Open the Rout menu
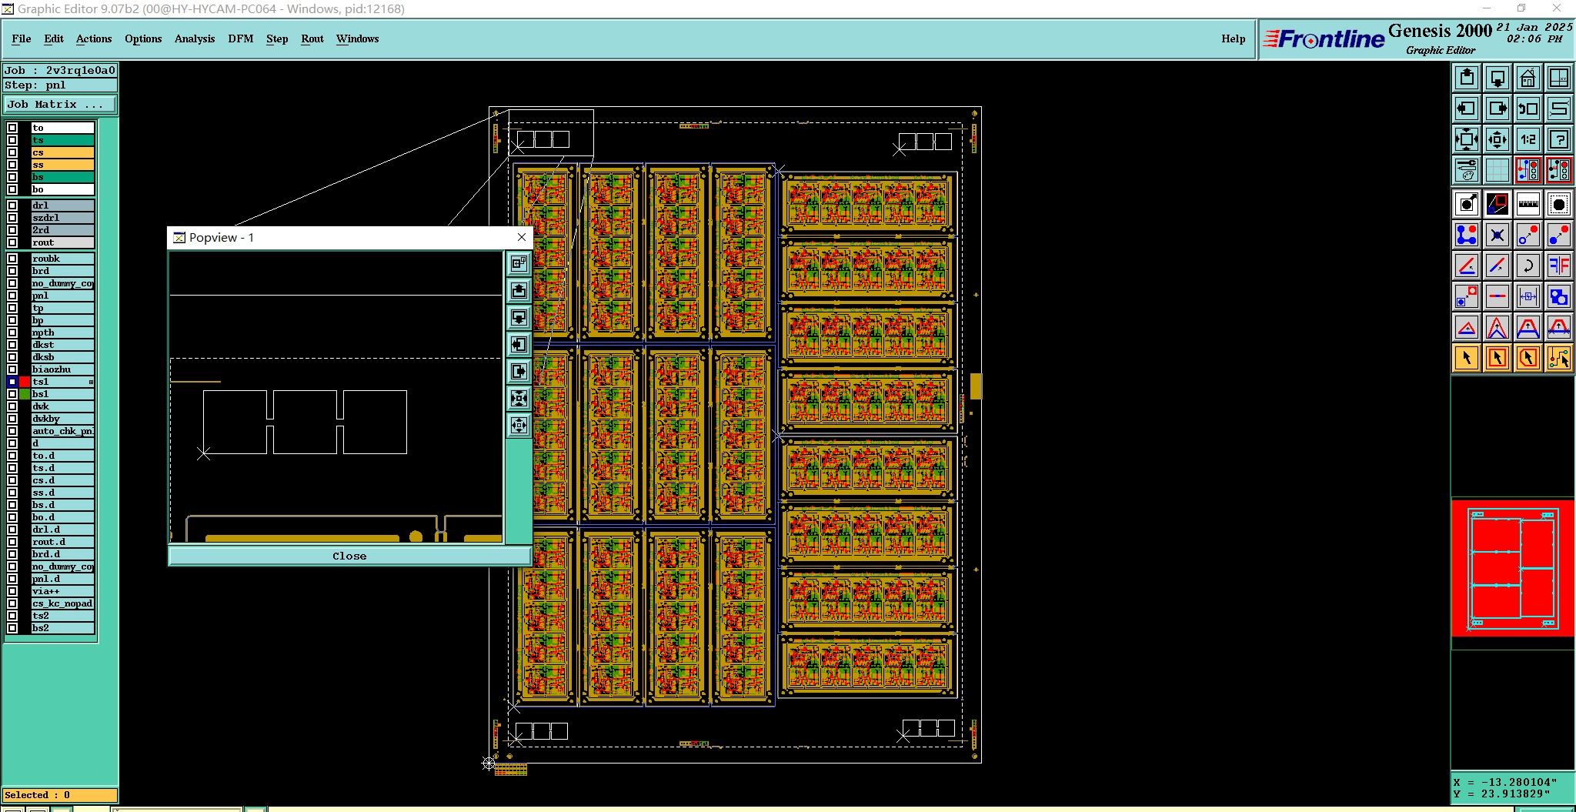This screenshot has width=1576, height=812. point(312,38)
